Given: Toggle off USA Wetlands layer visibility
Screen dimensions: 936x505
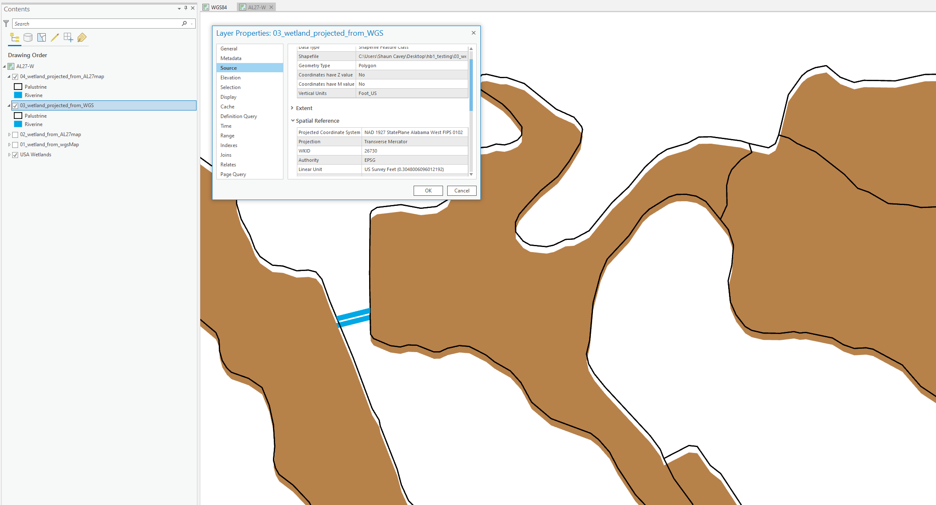Looking at the screenshot, I should 15,155.
